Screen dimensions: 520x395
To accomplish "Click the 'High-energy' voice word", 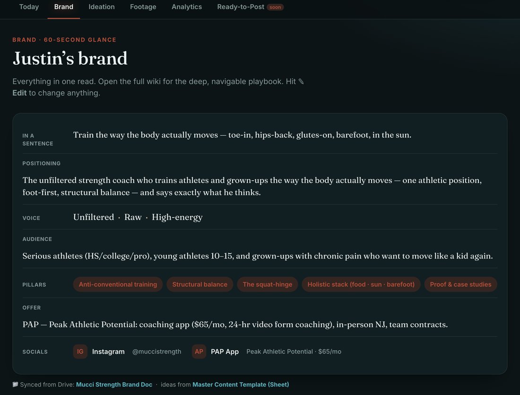I will pyautogui.click(x=177, y=217).
